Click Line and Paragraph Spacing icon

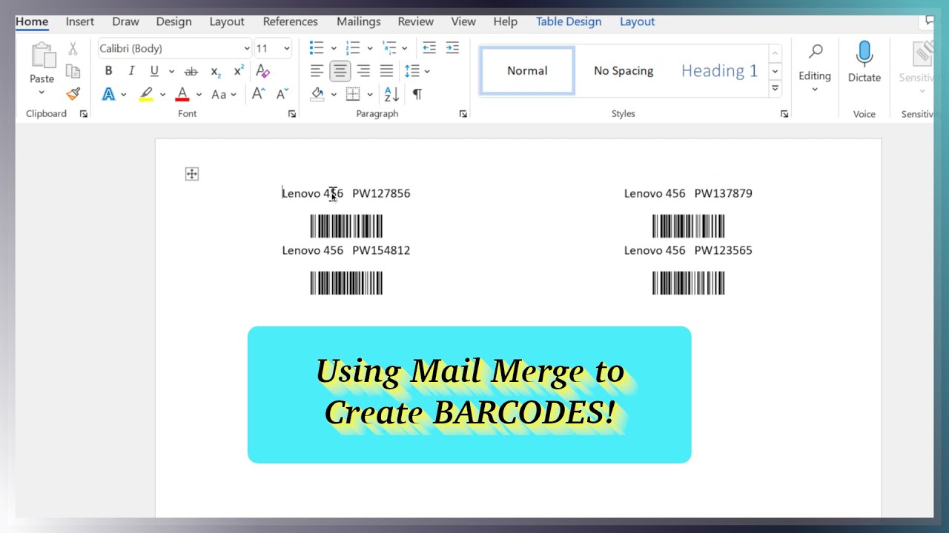412,71
